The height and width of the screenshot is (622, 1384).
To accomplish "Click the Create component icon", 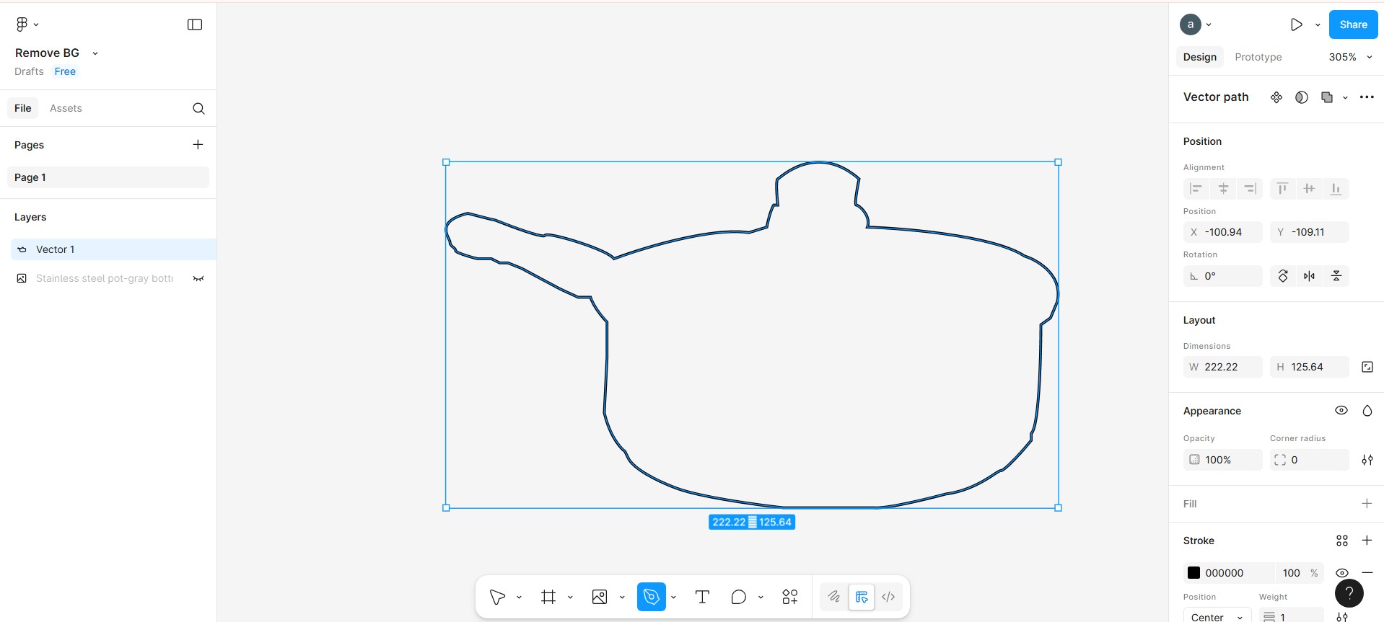I will (1276, 97).
